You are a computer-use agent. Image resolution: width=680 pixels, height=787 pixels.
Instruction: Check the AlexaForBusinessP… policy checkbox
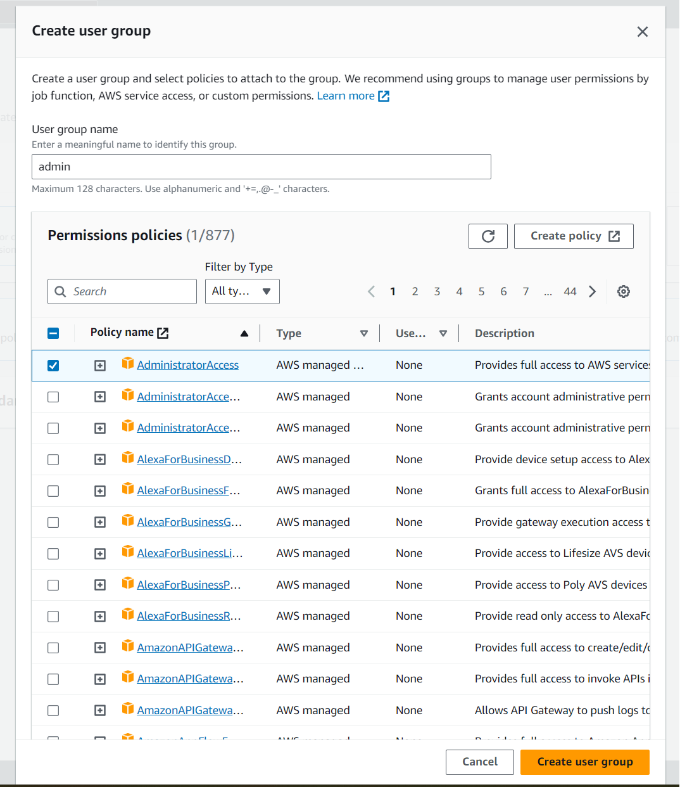pyautogui.click(x=53, y=585)
